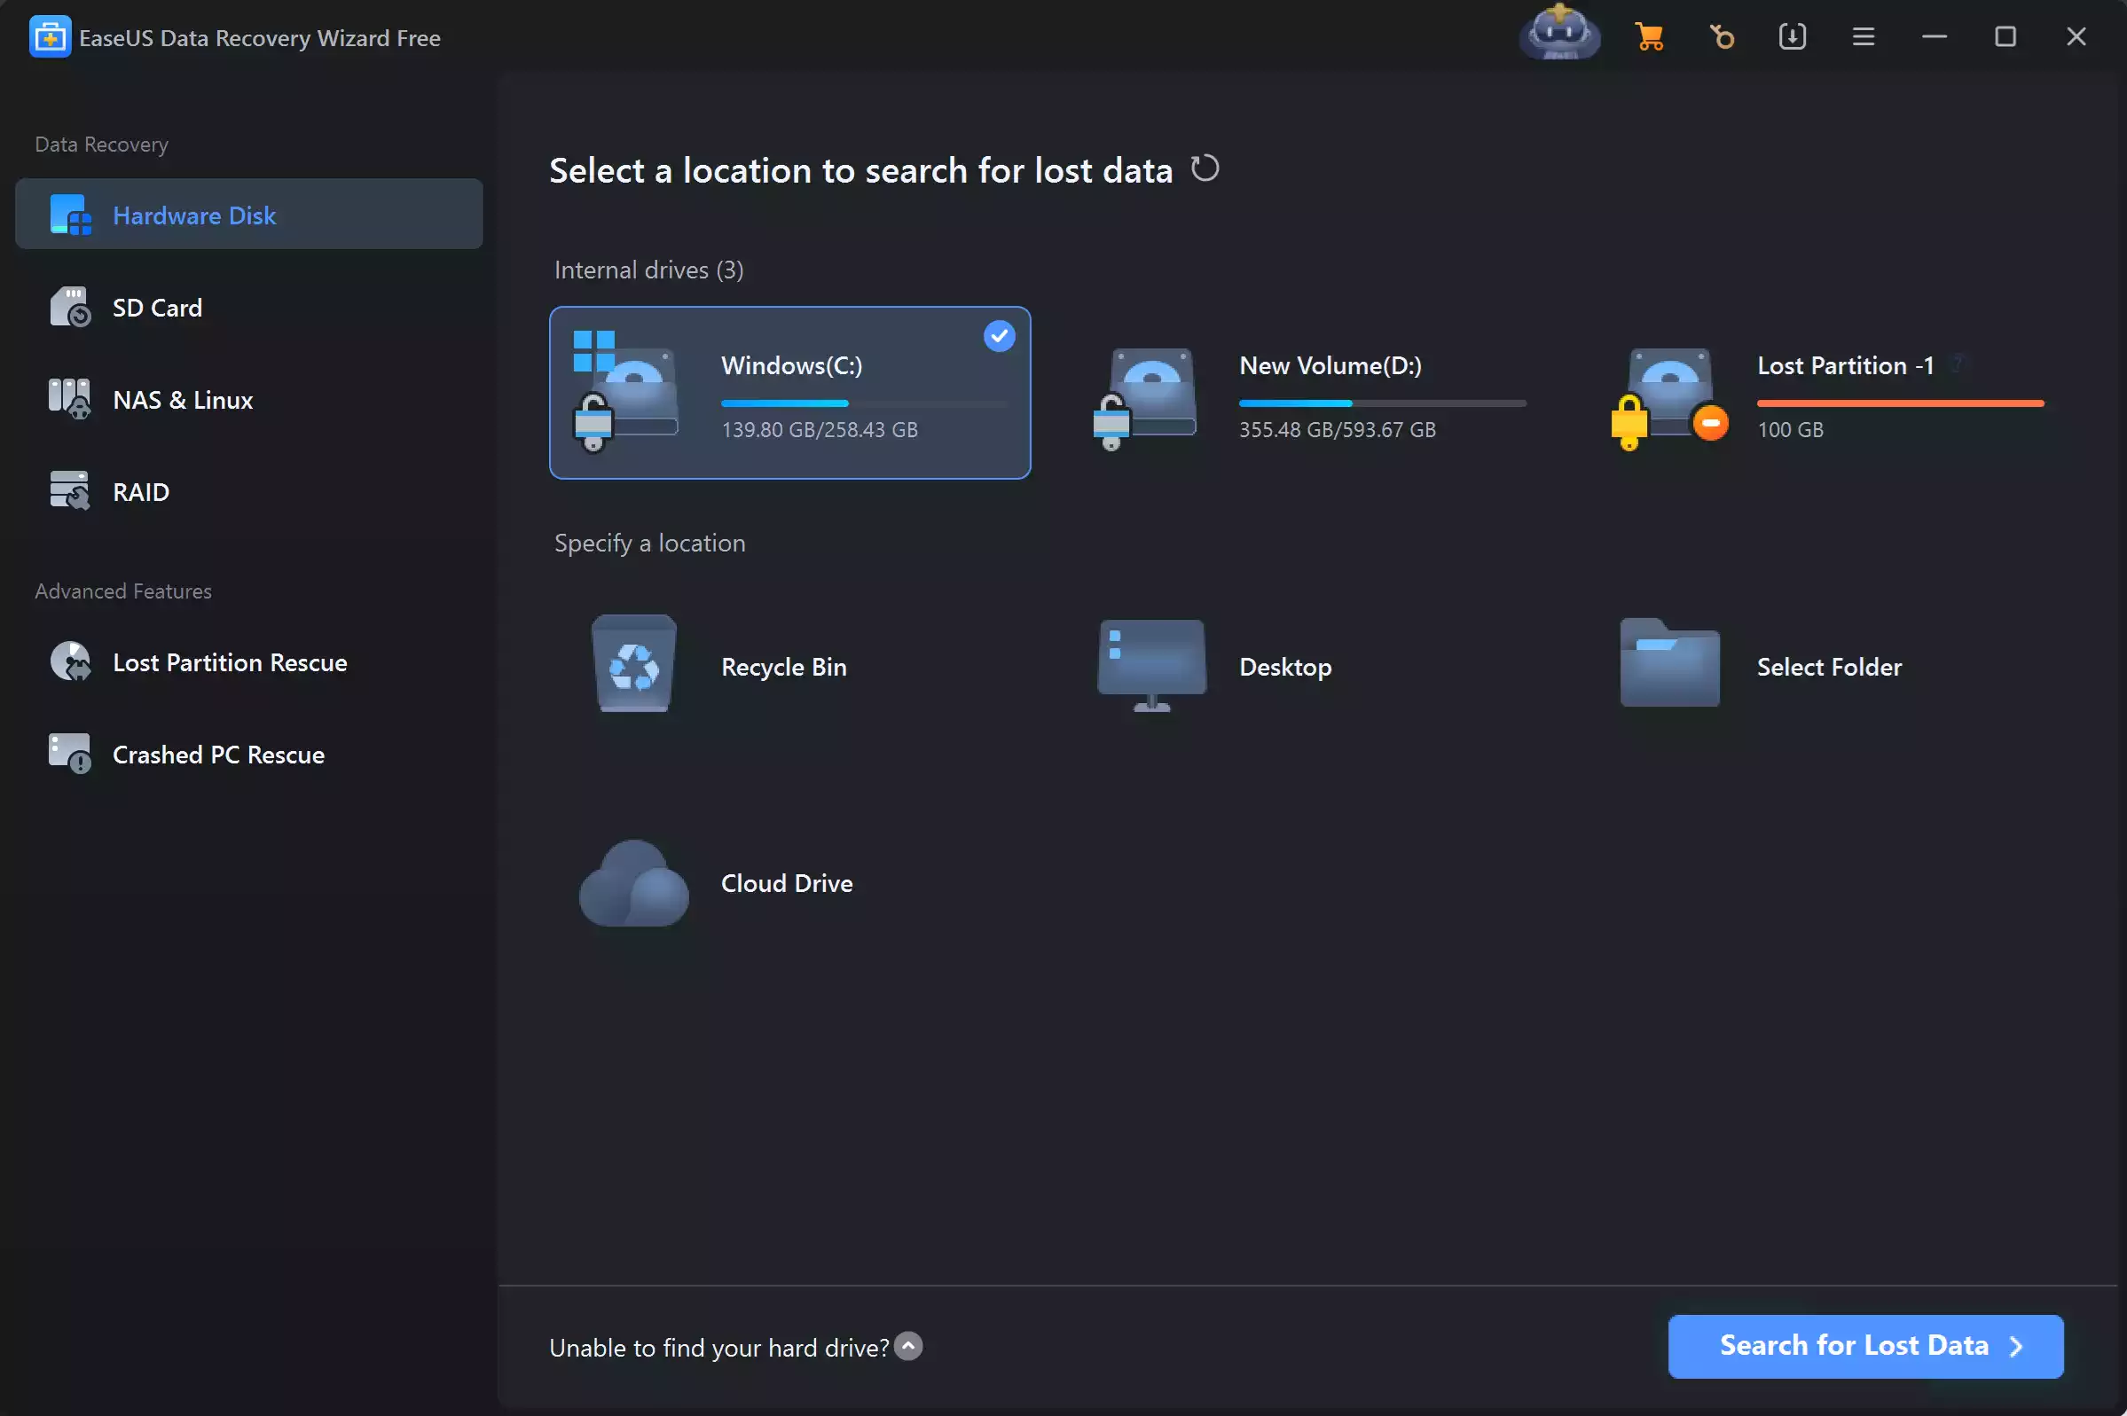Open the shopping cart upgrade icon
Viewport: 2127px width, 1416px height.
tap(1649, 37)
